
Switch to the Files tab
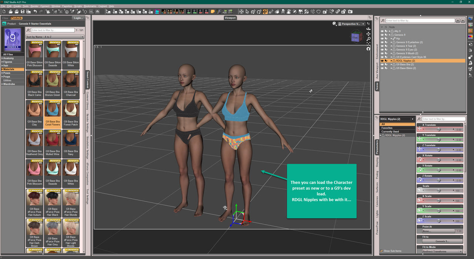click(5, 18)
